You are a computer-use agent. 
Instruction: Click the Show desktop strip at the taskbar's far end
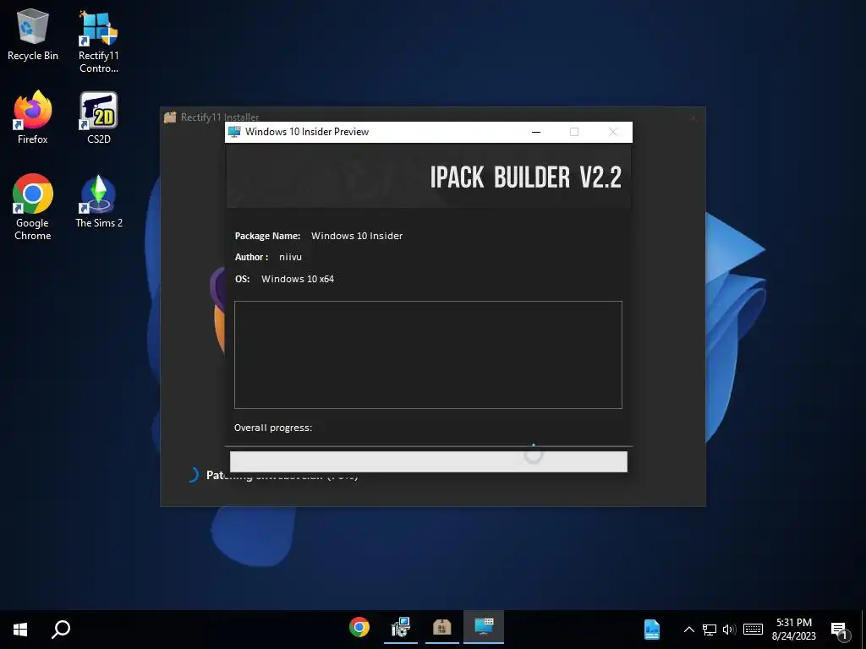863,629
